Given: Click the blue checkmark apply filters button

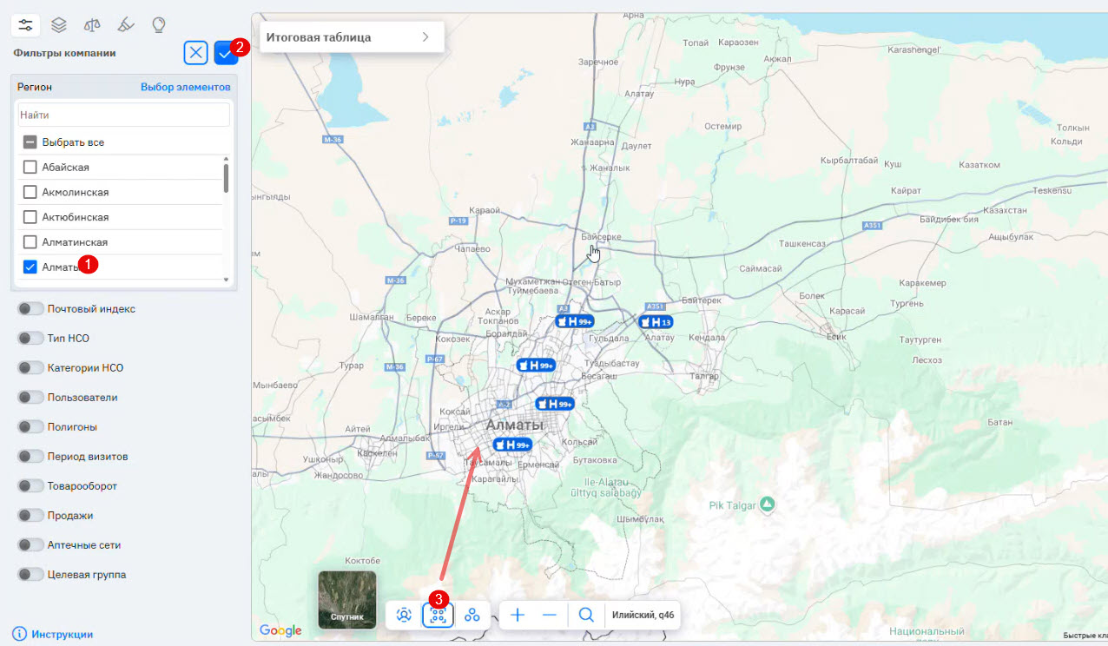Looking at the screenshot, I should (225, 54).
